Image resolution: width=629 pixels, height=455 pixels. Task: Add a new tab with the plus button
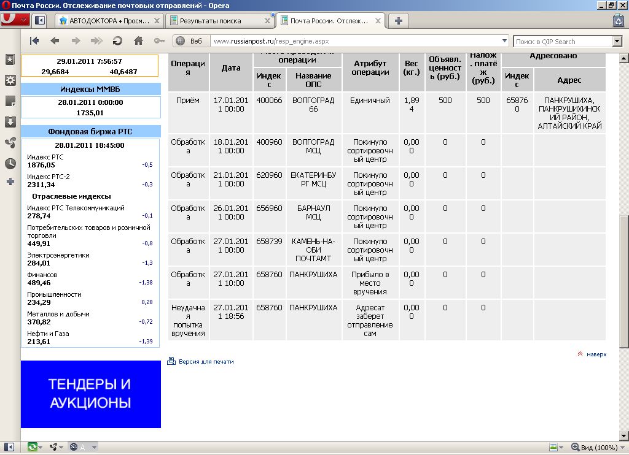pyautogui.click(x=398, y=21)
